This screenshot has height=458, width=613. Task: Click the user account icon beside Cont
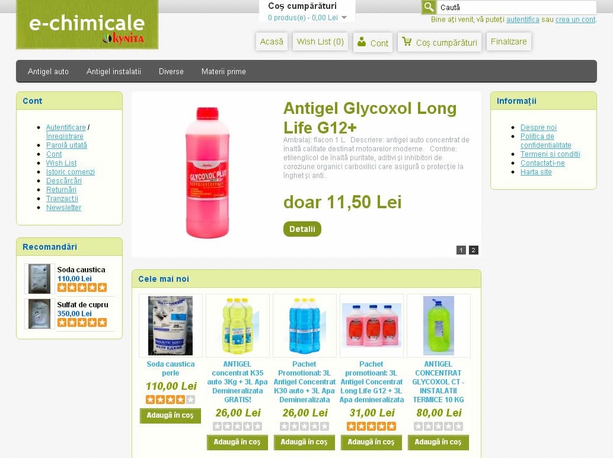pos(362,41)
